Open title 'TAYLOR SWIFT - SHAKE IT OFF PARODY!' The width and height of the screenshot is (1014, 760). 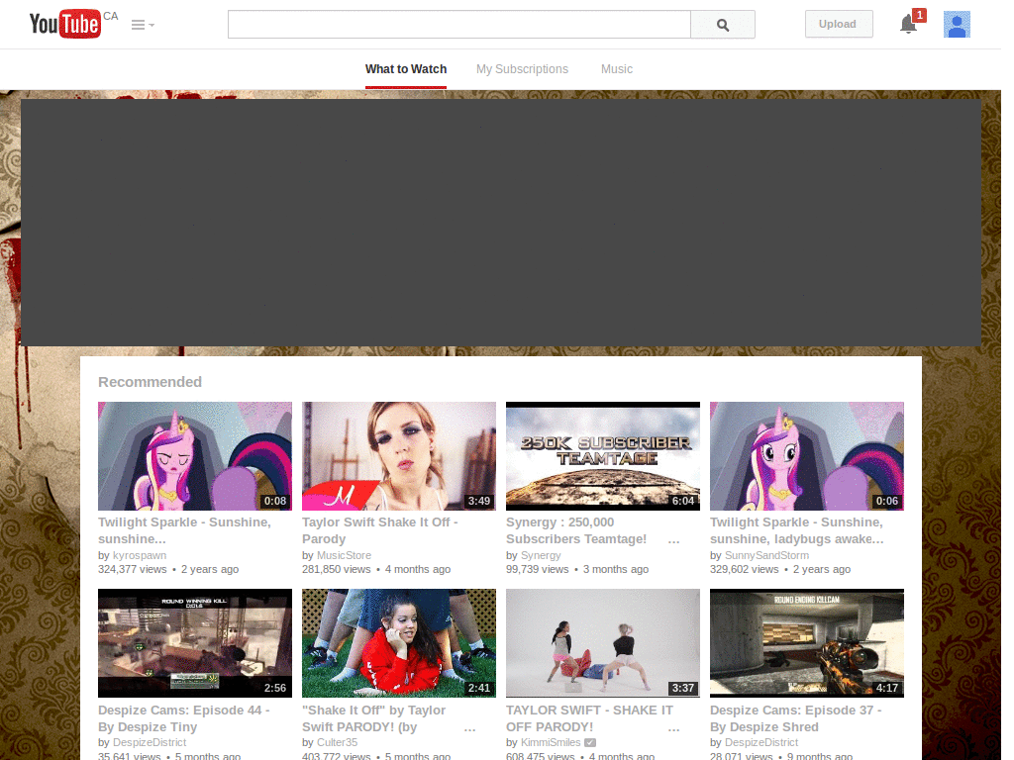click(590, 718)
